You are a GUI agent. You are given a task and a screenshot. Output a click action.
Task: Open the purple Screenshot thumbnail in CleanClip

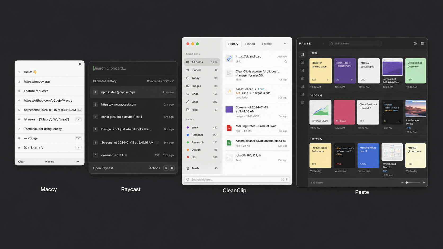click(x=229, y=109)
